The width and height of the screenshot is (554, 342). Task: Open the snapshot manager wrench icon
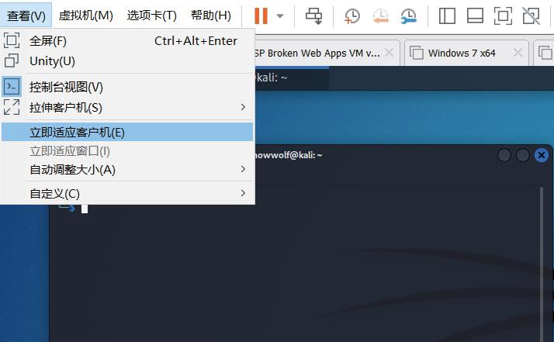pos(409,16)
